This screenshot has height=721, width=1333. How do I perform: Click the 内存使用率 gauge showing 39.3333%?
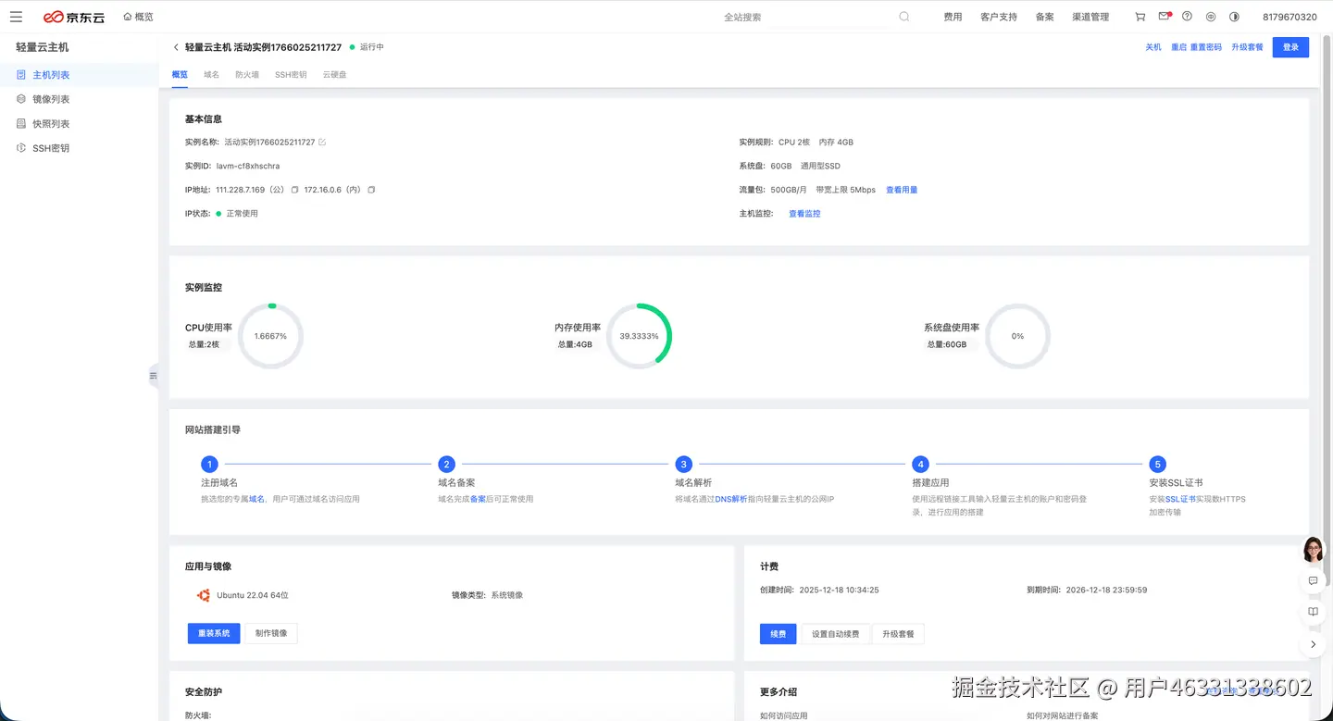[639, 336]
